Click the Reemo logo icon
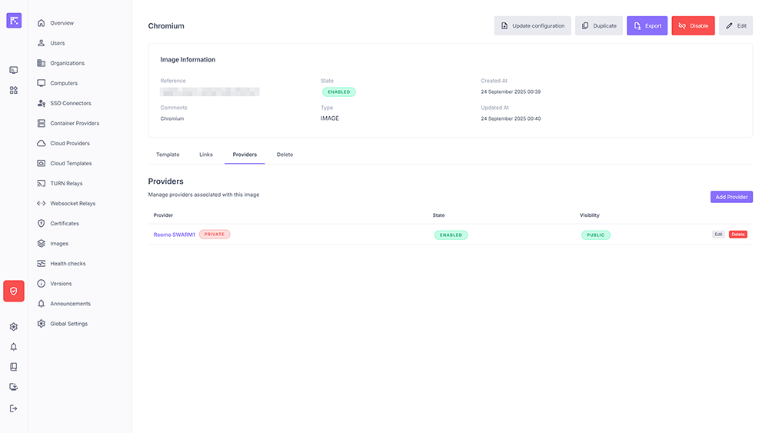Image resolution: width=769 pixels, height=433 pixels. click(14, 21)
